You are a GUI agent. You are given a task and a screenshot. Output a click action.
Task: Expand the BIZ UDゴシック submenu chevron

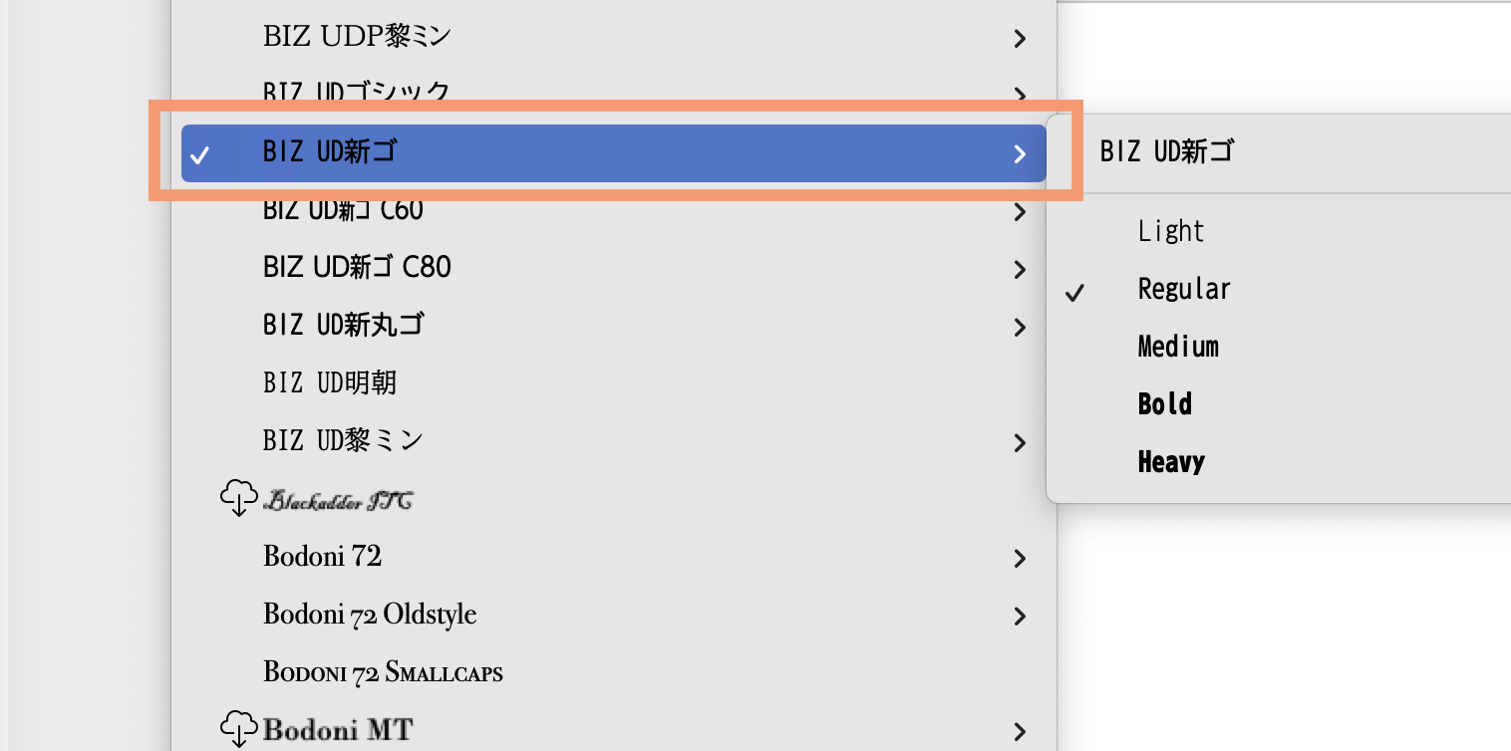pyautogui.click(x=1019, y=95)
